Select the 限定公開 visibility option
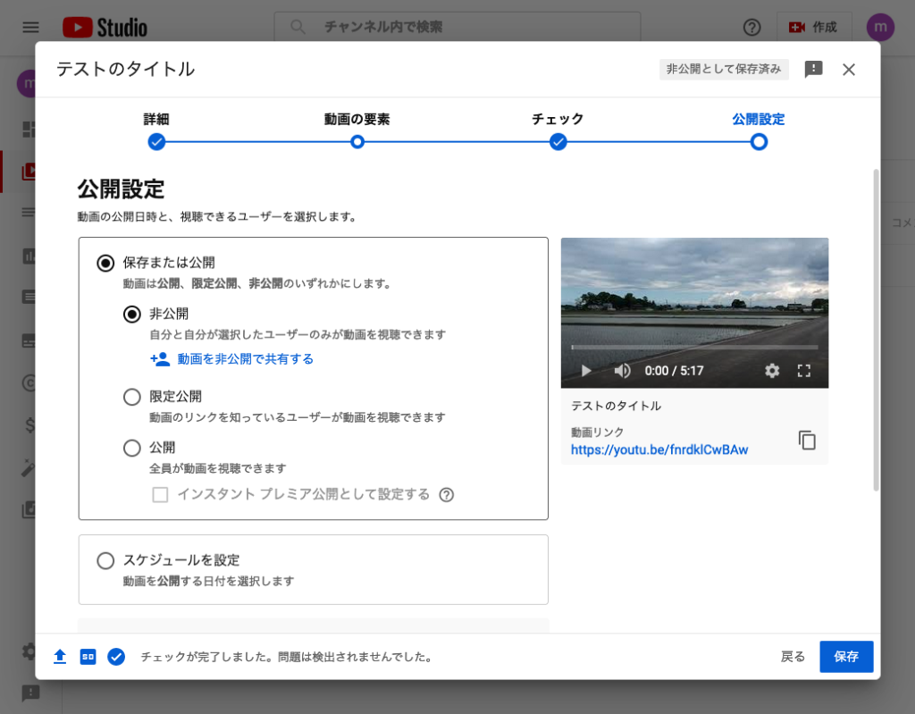 pos(131,397)
